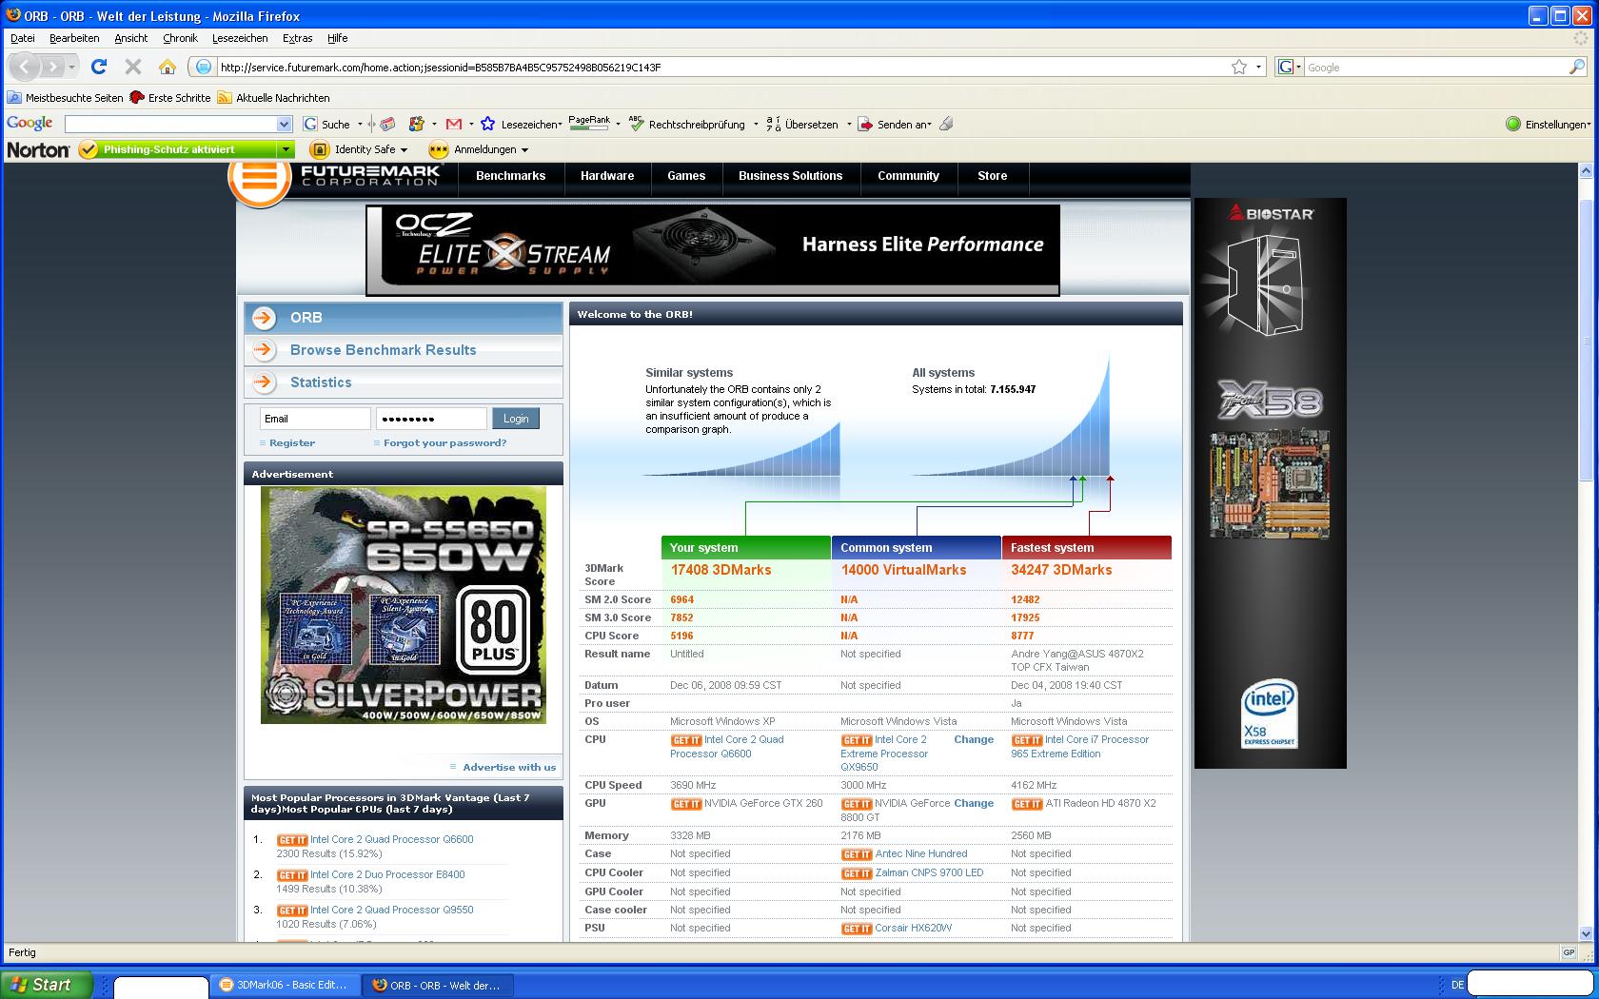This screenshot has height=999, width=1599.
Task: Click the DE language indicator in tray
Action: point(1457,985)
